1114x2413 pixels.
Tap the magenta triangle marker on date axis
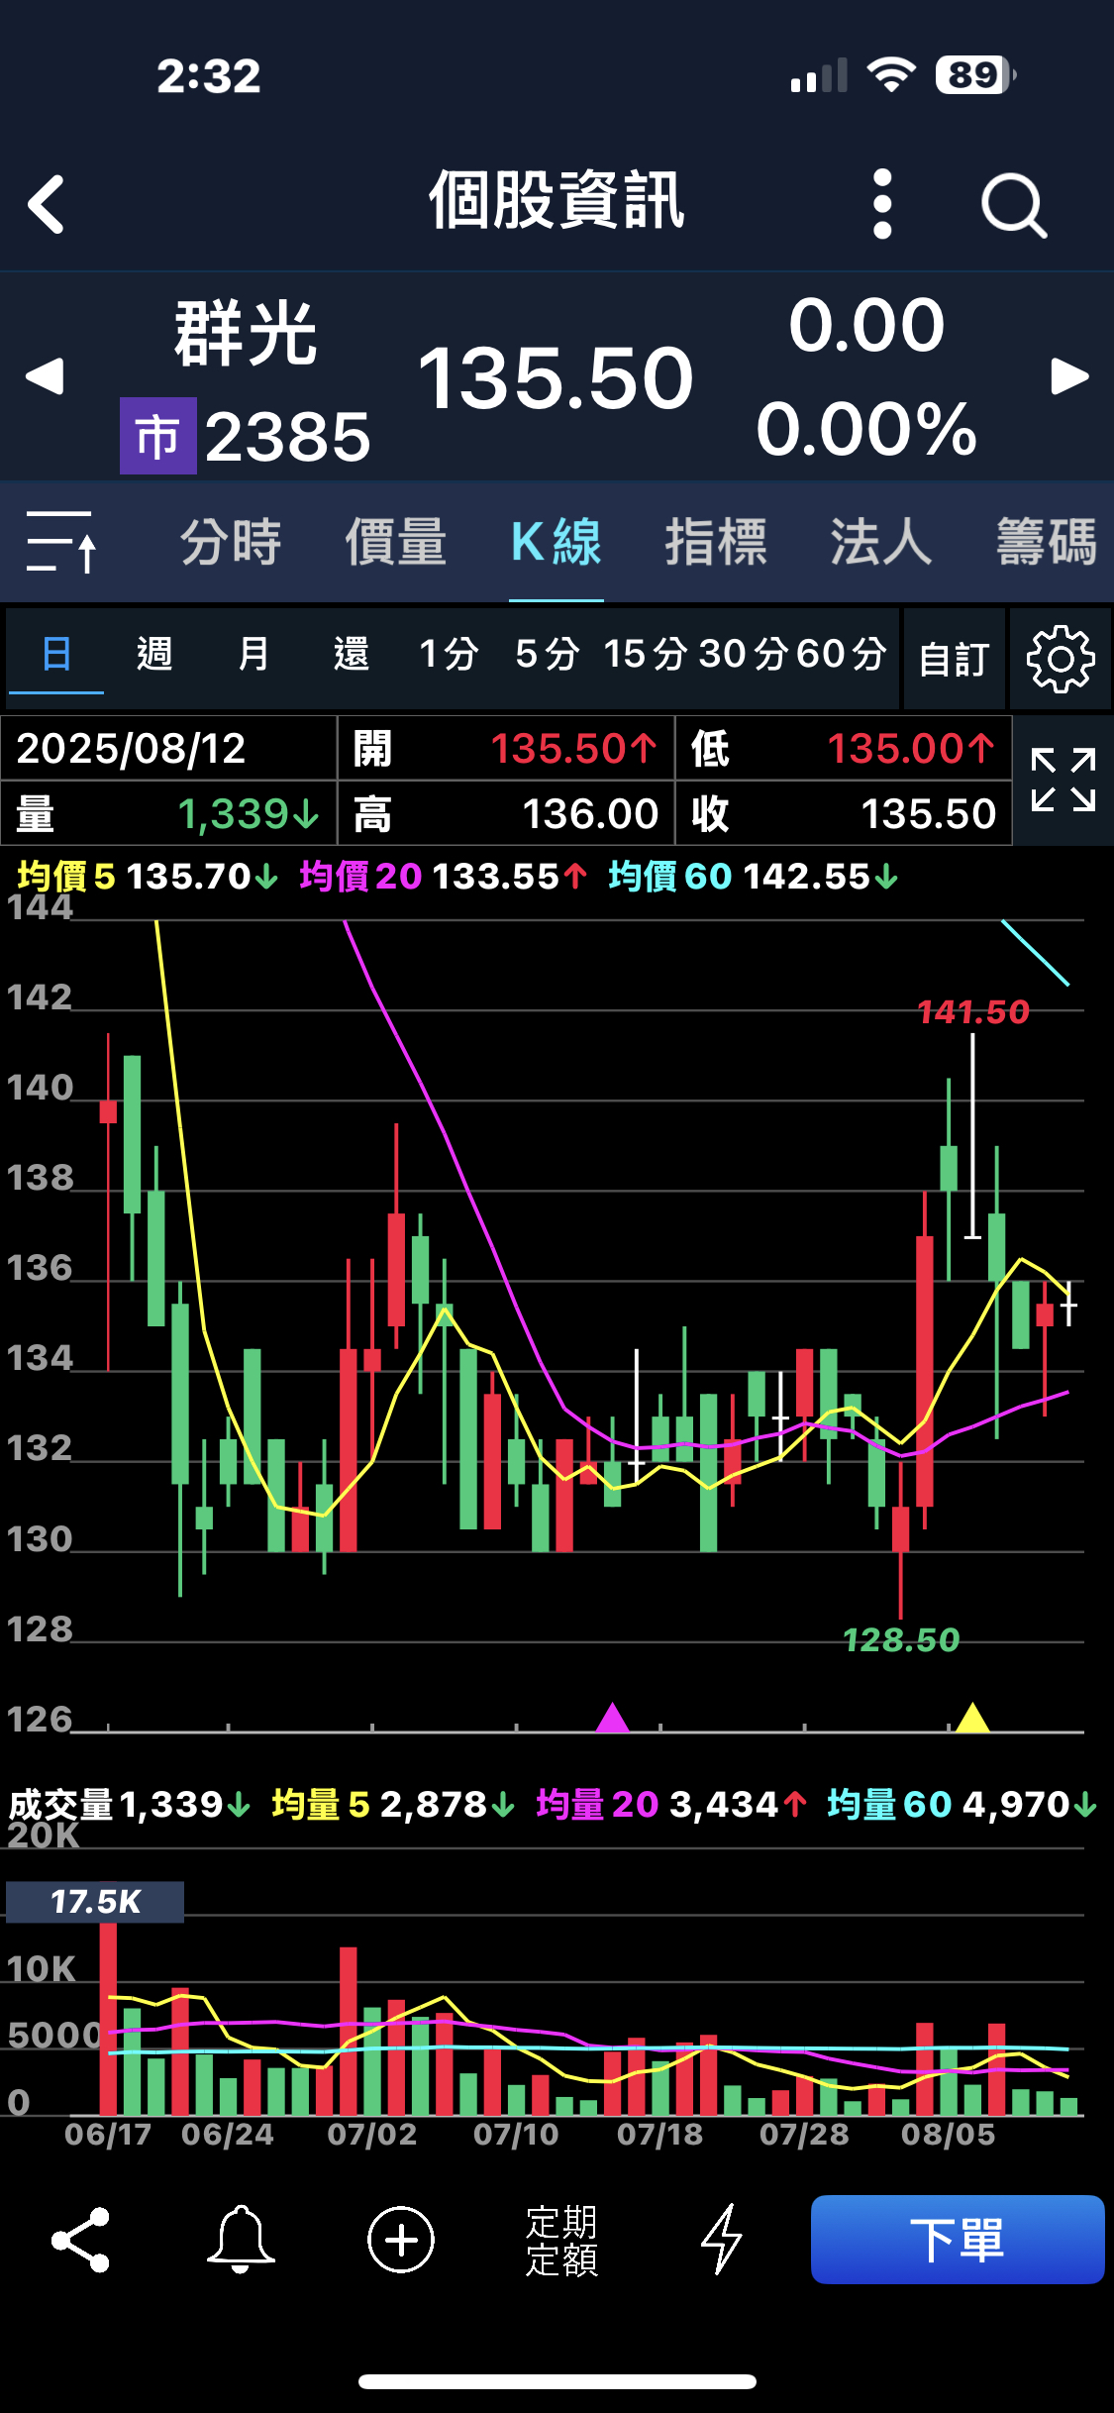613,1718
